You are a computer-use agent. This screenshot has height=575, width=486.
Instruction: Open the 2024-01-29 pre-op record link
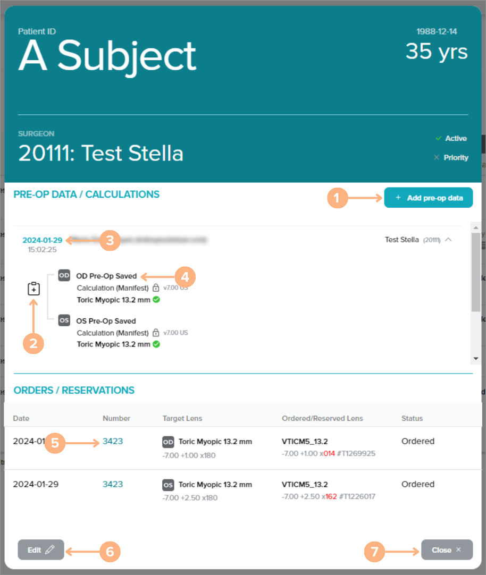pyautogui.click(x=42, y=240)
